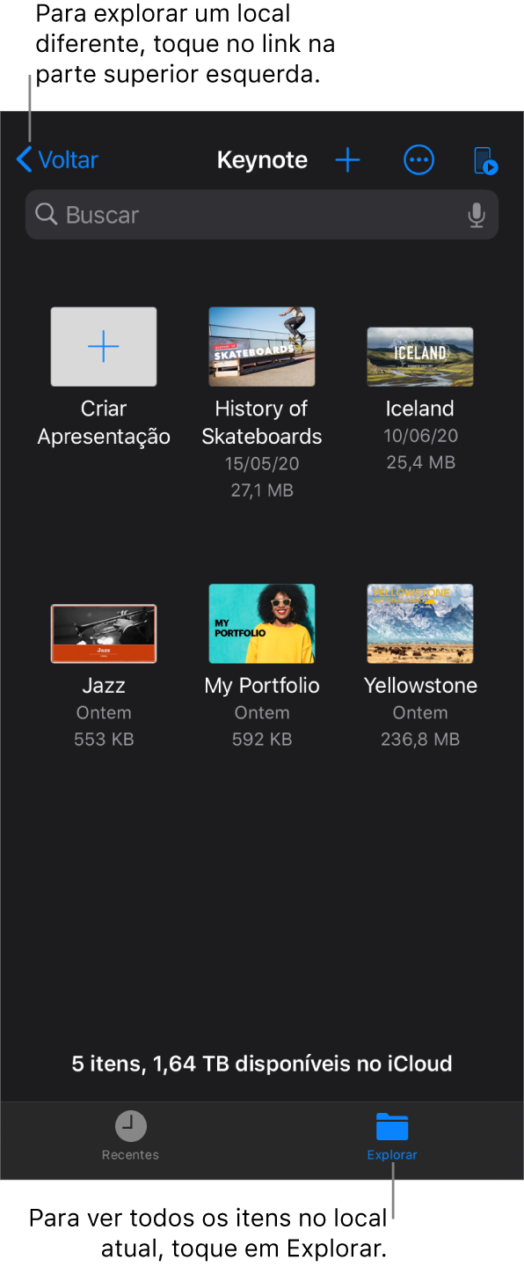This screenshot has height=1267, width=524.
Task: Open the History of Skateboards thumbnail
Action: (262, 347)
